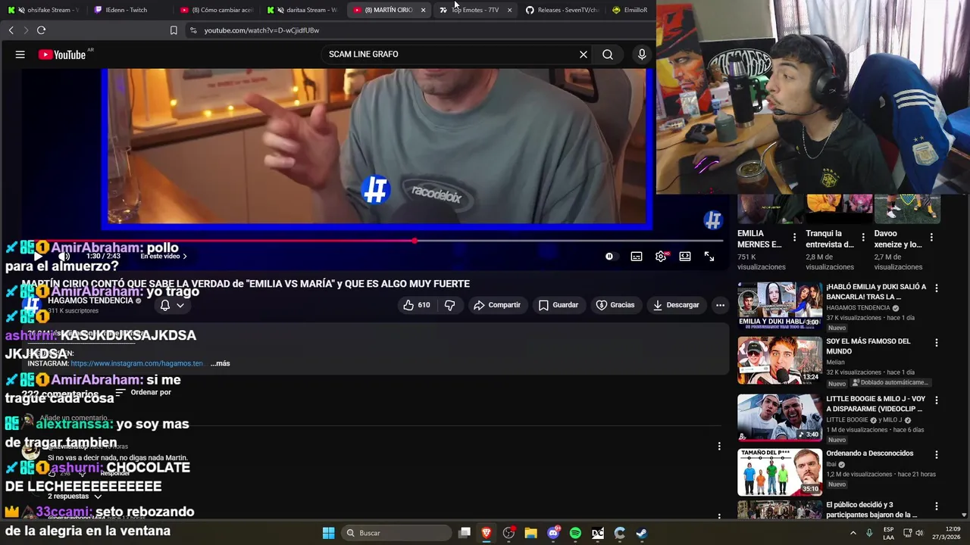The image size is (970, 545).
Task: Open Task View on the taskbar
Action: tap(465, 533)
